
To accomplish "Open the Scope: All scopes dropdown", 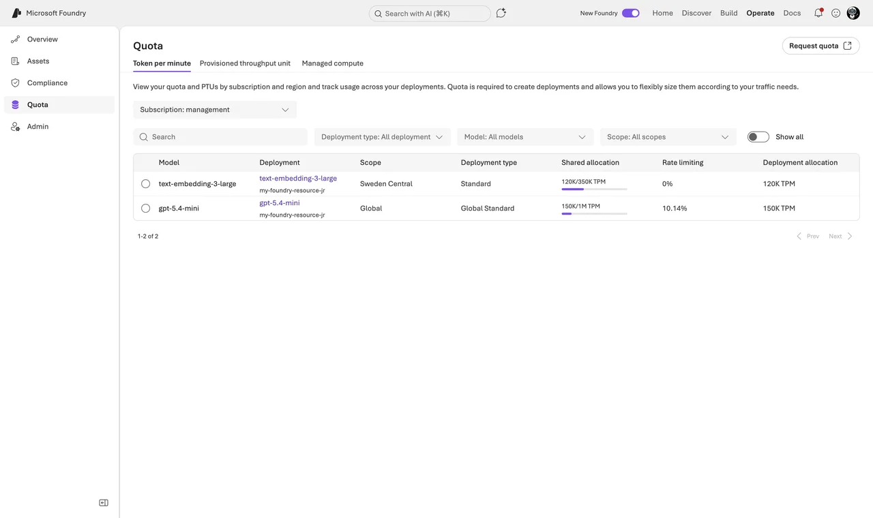I will coord(668,137).
